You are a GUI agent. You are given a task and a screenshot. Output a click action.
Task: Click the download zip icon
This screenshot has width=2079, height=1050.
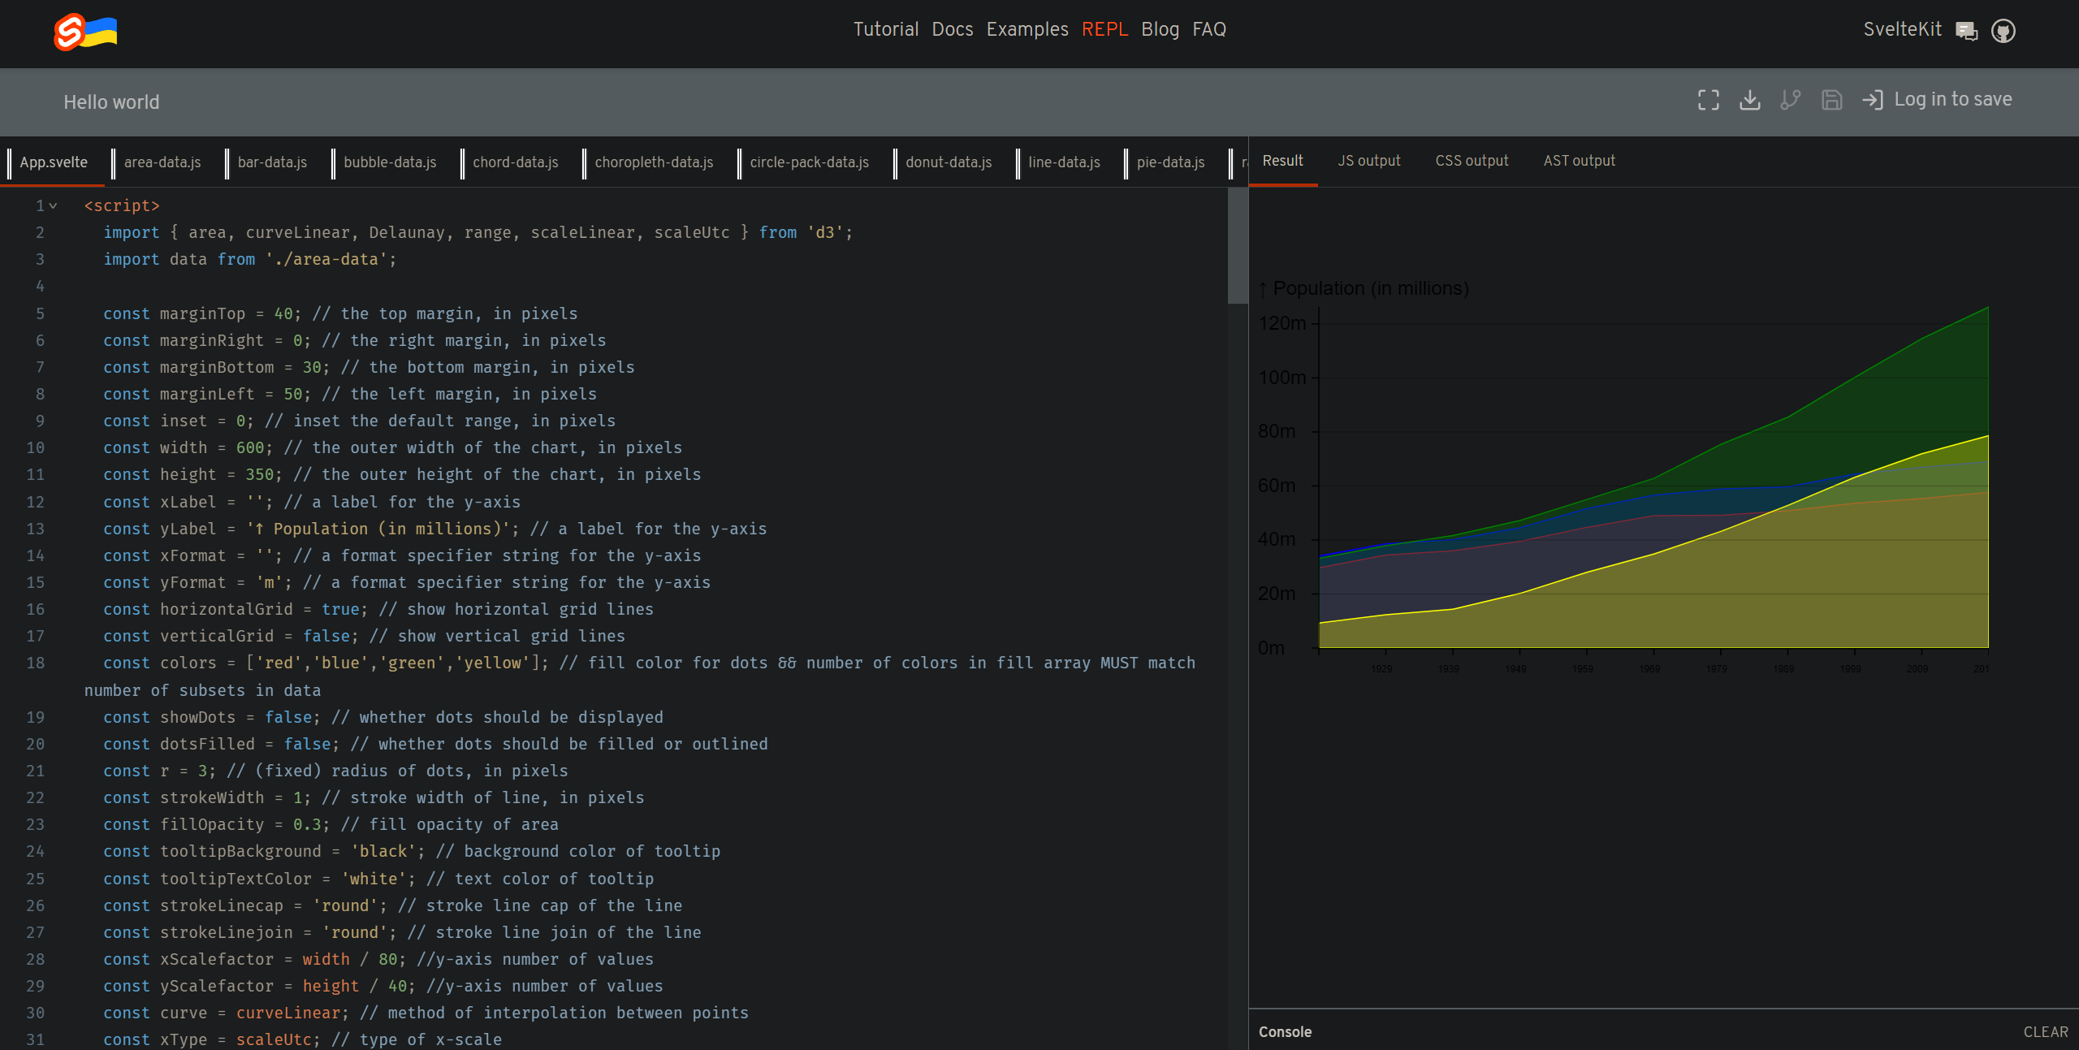pos(1750,100)
